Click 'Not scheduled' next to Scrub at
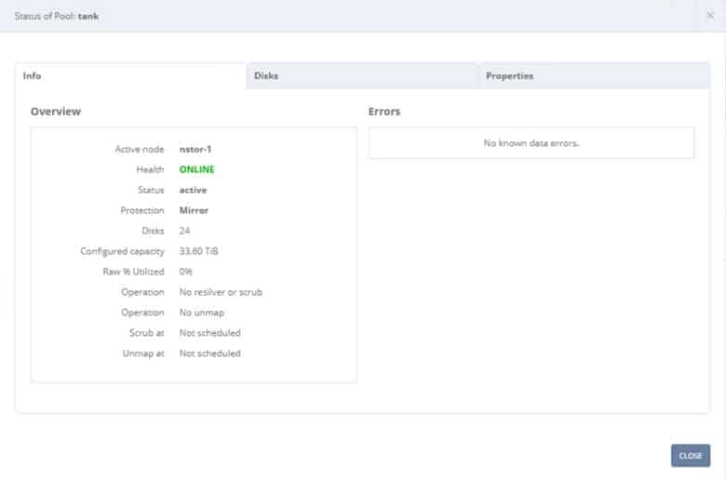 tap(209, 333)
